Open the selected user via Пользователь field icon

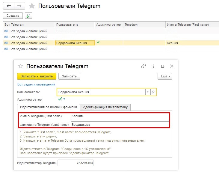click(x=153, y=92)
